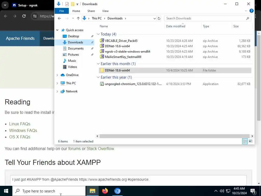Open address bar previous locations dropdown
The height and width of the screenshot is (196, 261).
click(x=154, y=18)
